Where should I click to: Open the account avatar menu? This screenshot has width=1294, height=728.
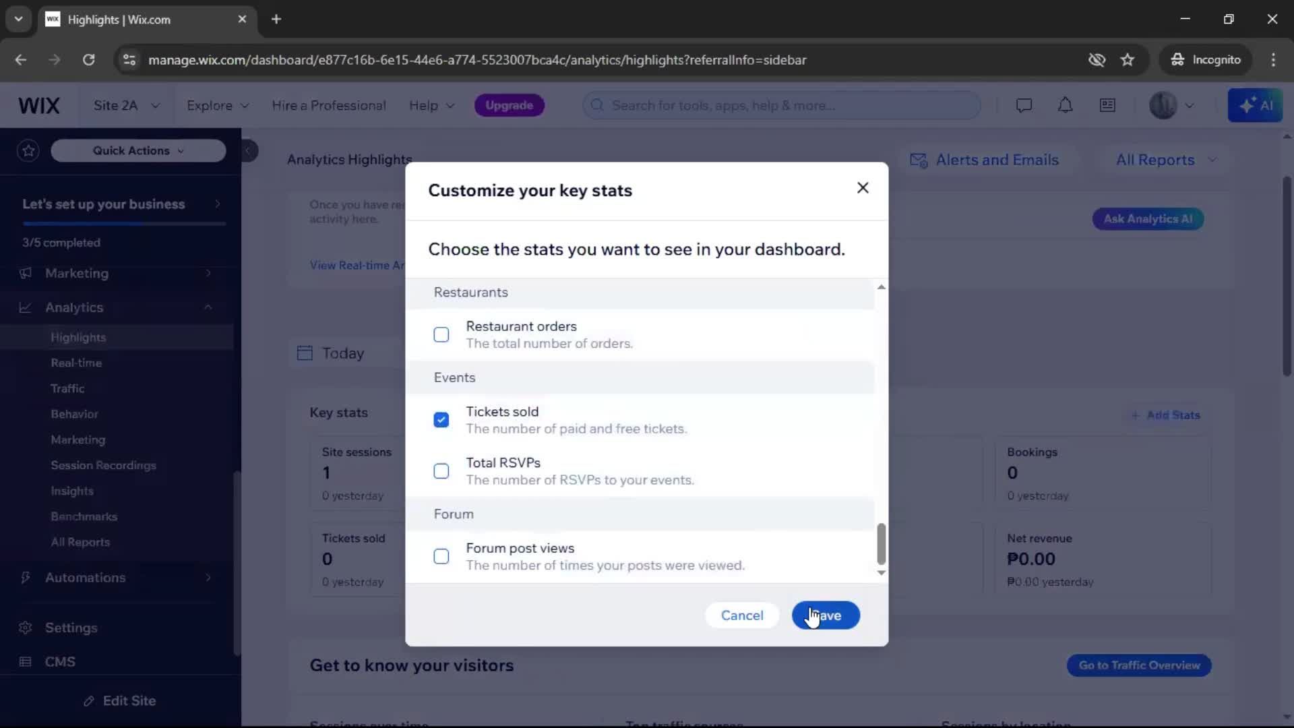point(1171,105)
